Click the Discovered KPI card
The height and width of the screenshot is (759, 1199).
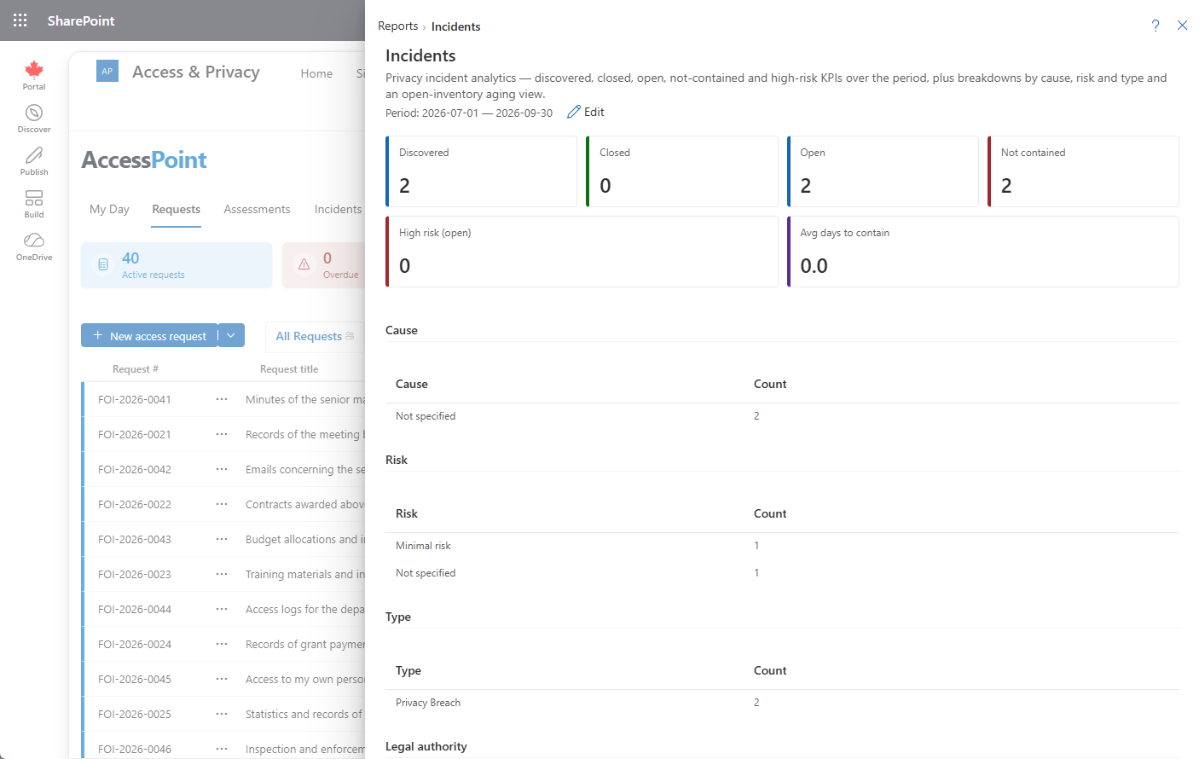point(481,171)
